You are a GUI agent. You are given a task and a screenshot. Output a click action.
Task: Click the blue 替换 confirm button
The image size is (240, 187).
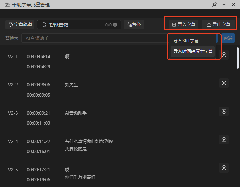click(x=228, y=38)
